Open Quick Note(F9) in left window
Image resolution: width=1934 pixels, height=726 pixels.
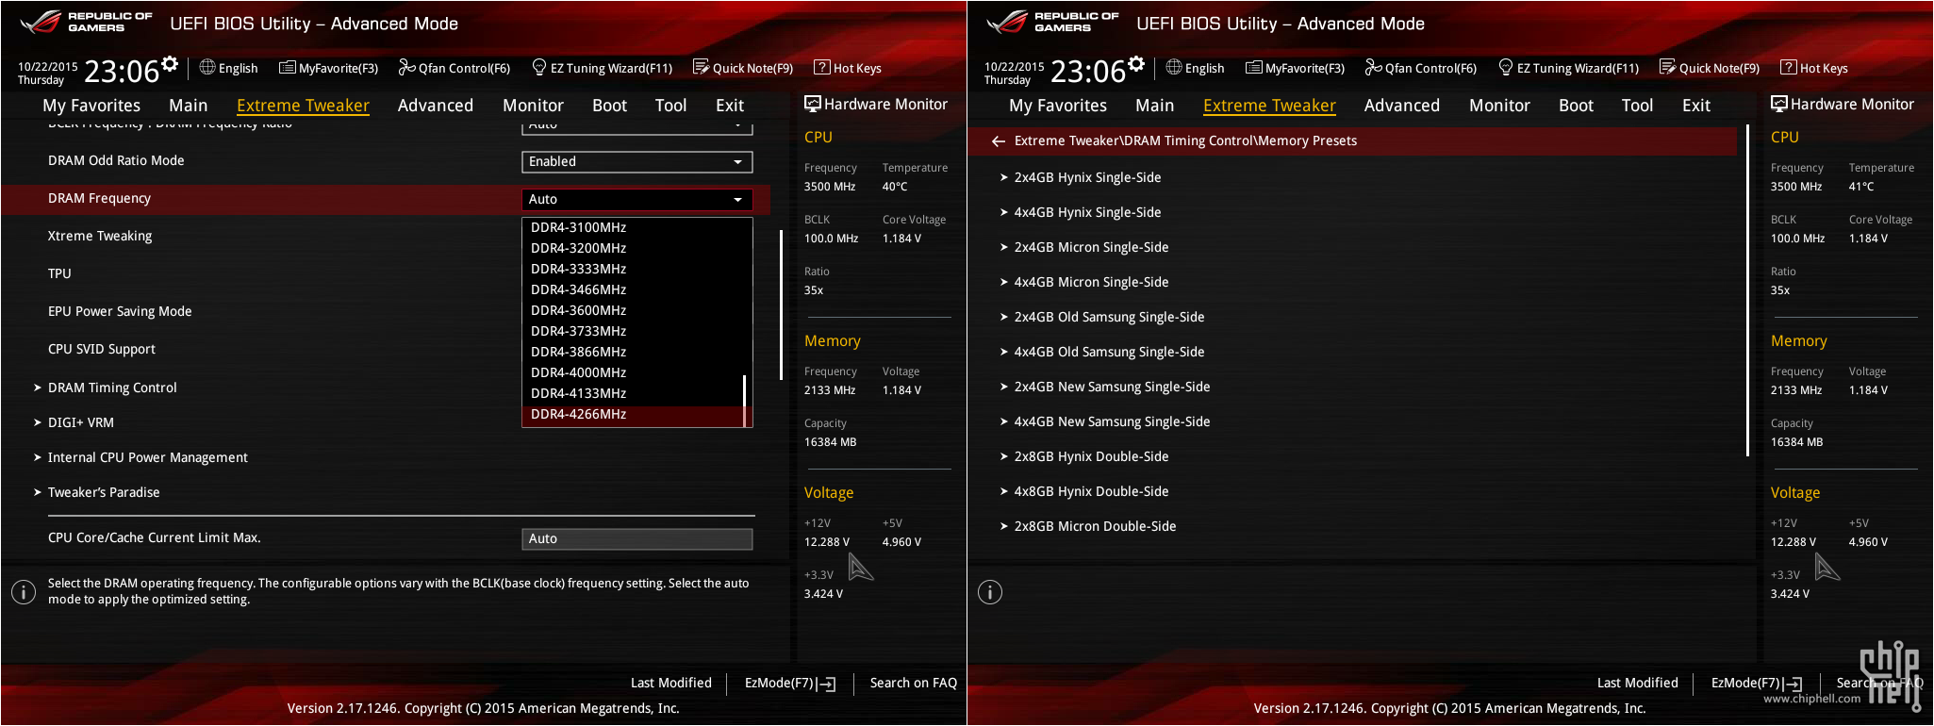coord(743,68)
